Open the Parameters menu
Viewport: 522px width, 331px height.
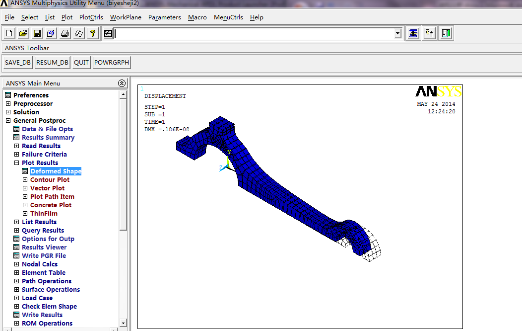(x=164, y=17)
